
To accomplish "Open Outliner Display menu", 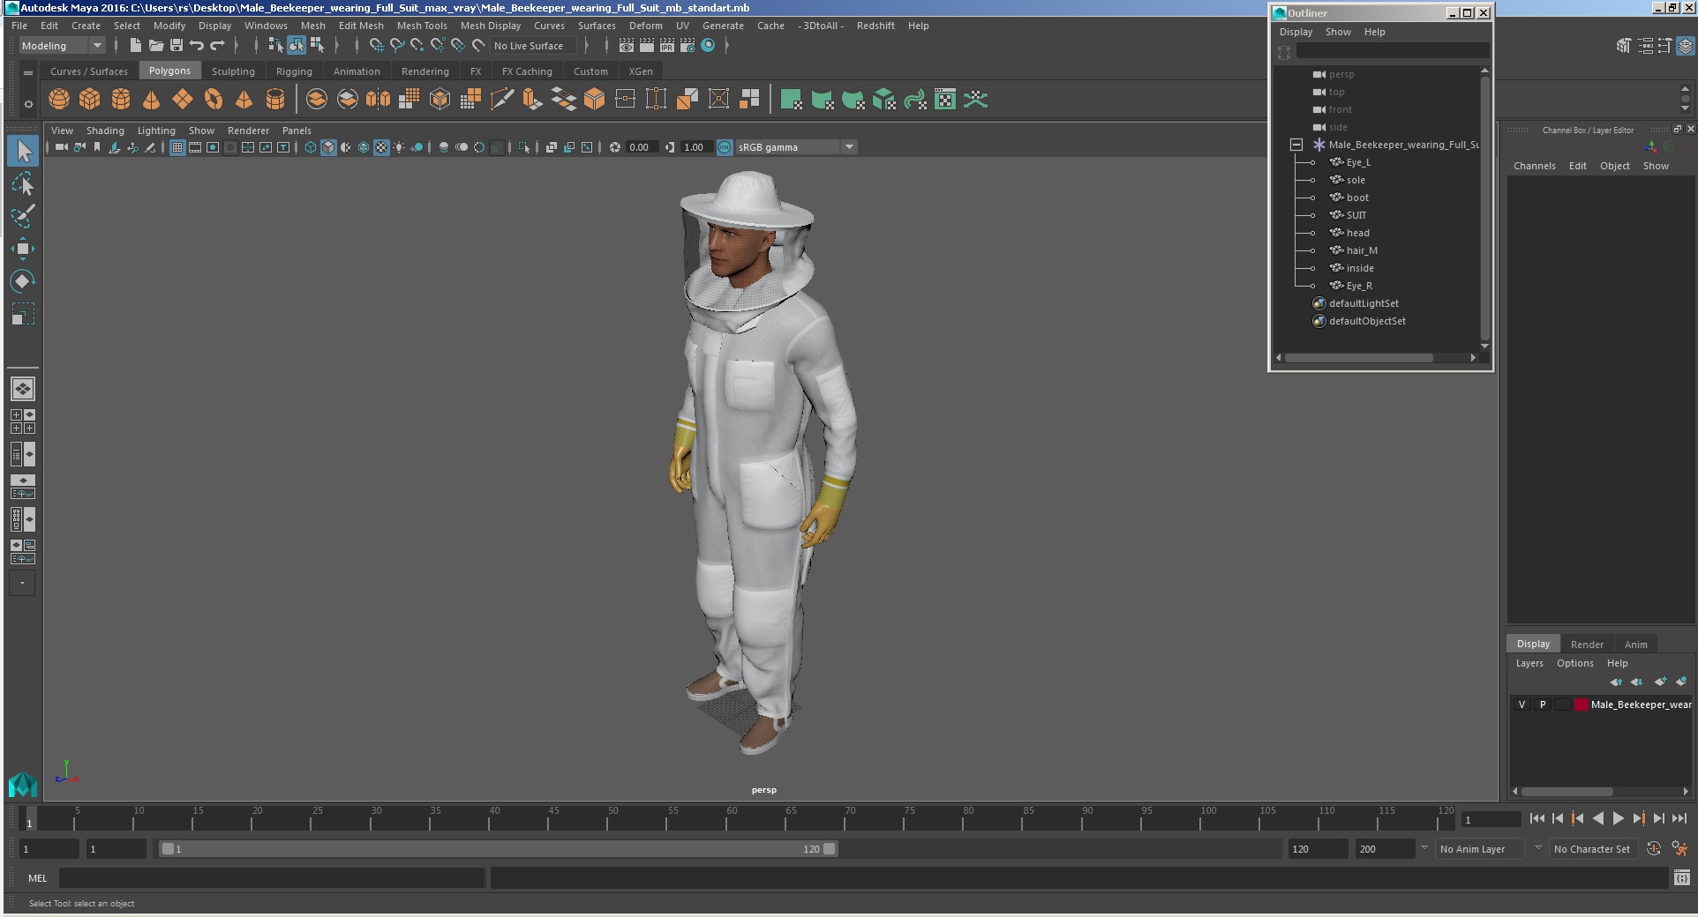I will coord(1296,32).
